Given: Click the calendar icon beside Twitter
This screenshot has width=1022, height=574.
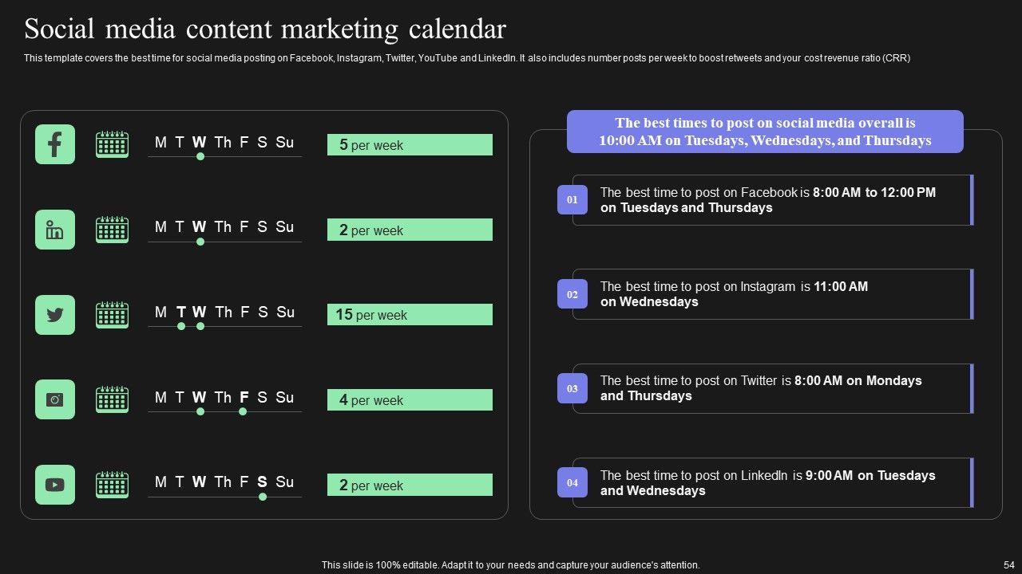Looking at the screenshot, I should [x=112, y=315].
